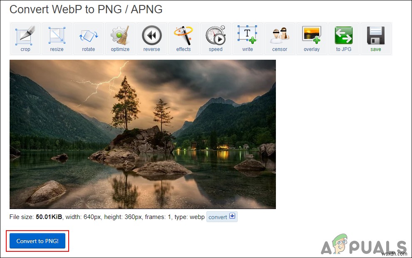Select the crop tool
Screen dimensions: 412x258
point(25,38)
